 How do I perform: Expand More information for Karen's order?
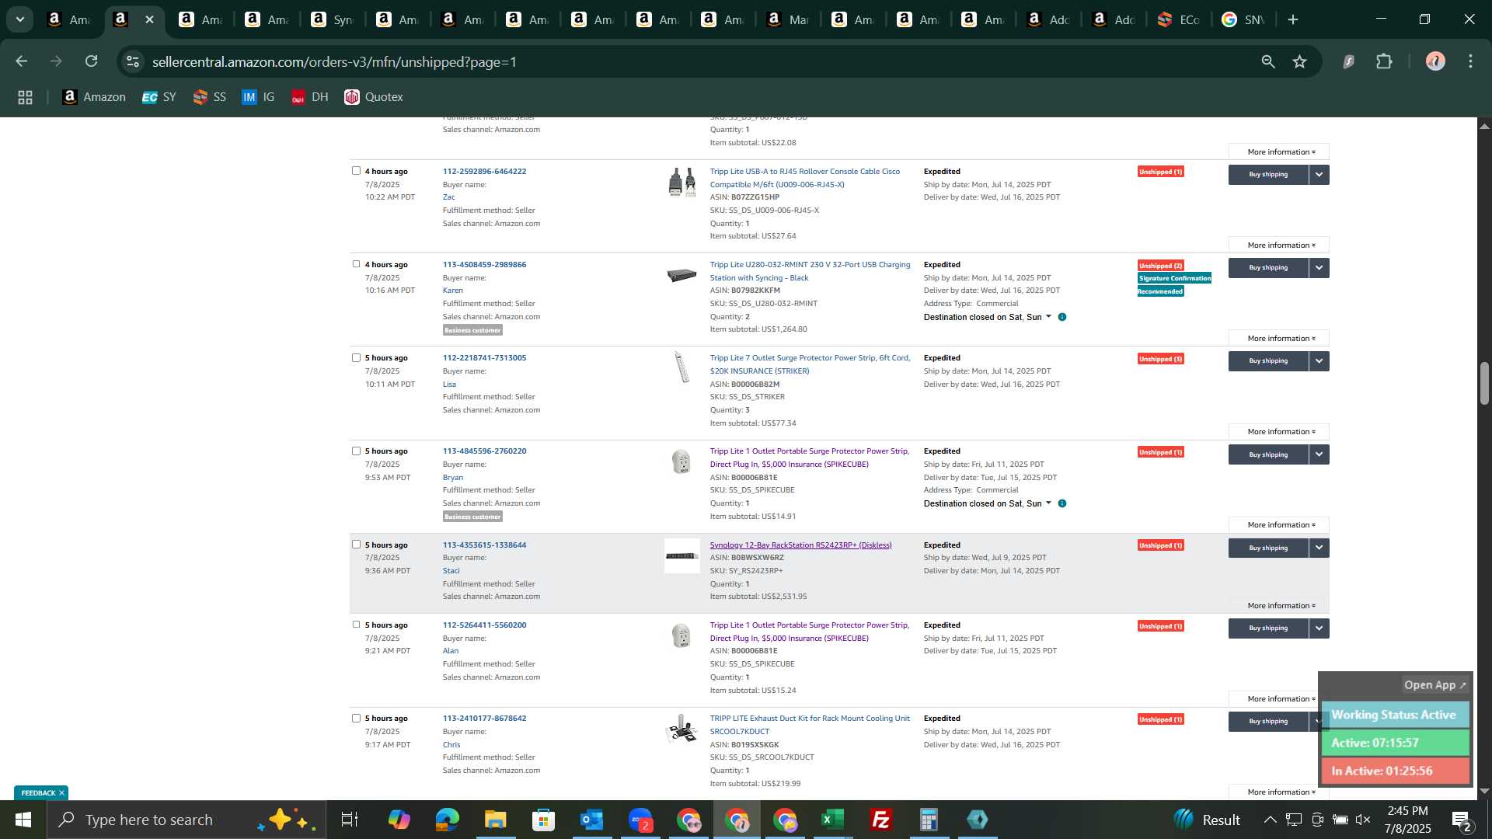tap(1279, 339)
